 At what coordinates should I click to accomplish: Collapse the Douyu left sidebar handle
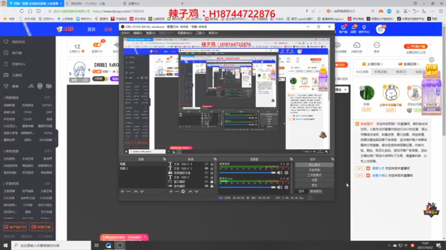[56, 139]
